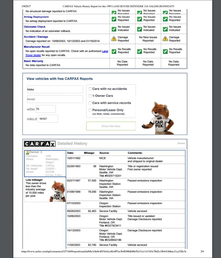Click first-column warning triangle in Accident / Damage row
Screen dimensions: 221x258
click(x=114, y=39)
